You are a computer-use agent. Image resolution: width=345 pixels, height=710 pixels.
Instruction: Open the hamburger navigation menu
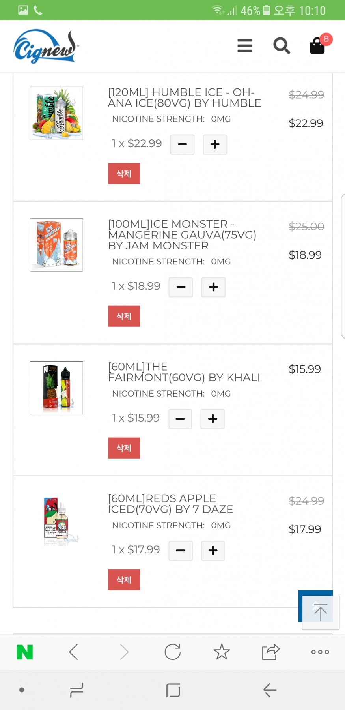(244, 46)
